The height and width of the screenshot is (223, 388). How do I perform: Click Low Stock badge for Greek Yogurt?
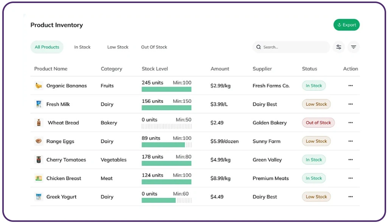pyautogui.click(x=316, y=197)
